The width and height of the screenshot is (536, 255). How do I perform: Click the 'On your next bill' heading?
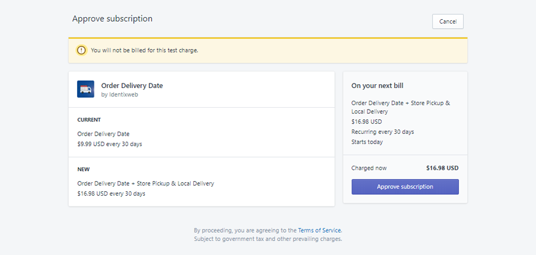pos(377,85)
